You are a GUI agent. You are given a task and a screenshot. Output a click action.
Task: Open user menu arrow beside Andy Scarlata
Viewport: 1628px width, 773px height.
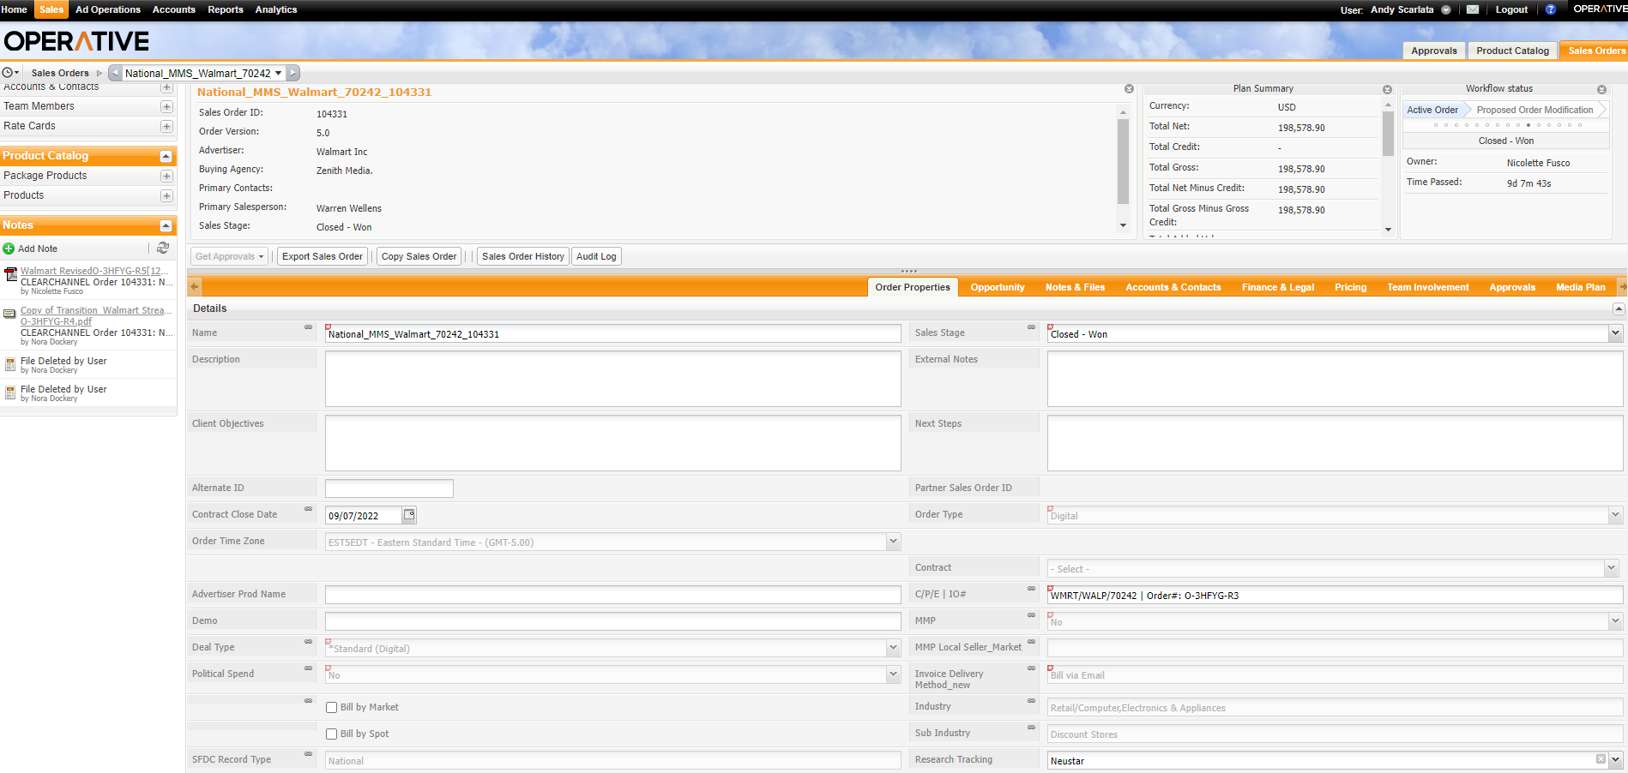1446,9
